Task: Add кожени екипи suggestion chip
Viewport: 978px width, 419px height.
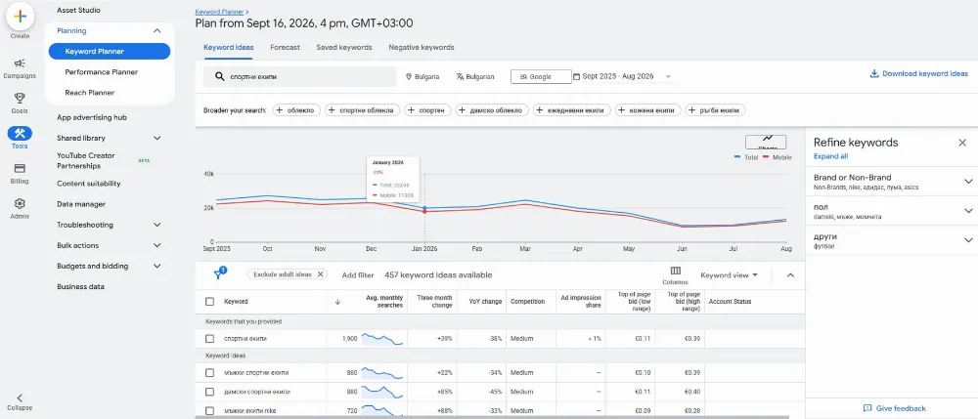Action: pyautogui.click(x=647, y=110)
